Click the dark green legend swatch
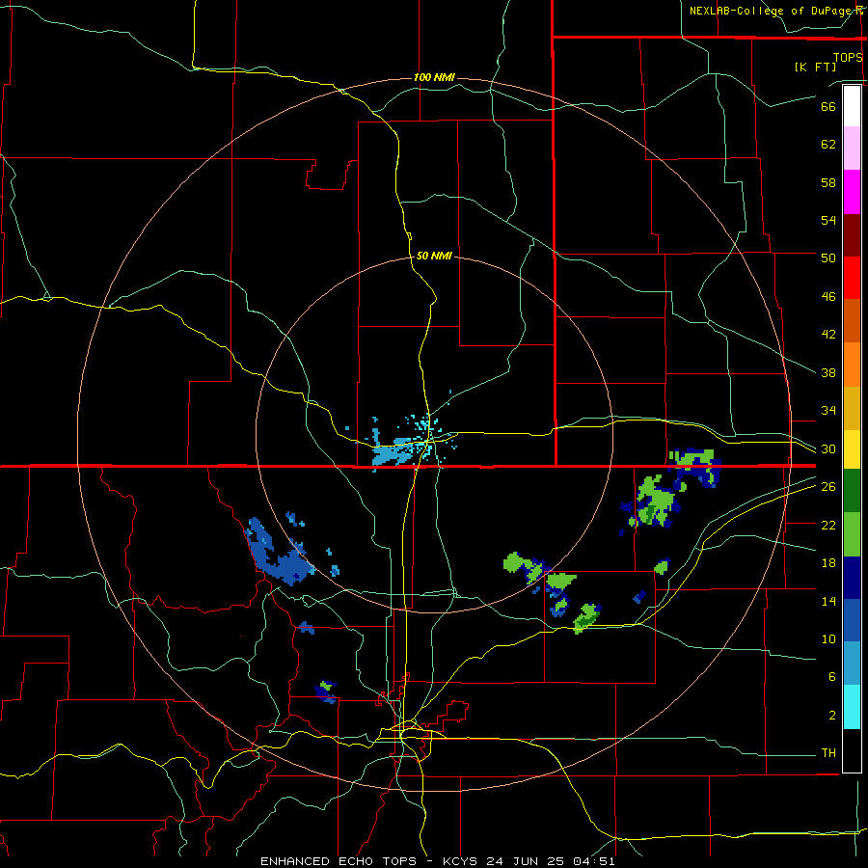 pos(852,491)
